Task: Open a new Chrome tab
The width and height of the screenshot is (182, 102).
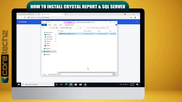Action: pyautogui.click(x=66, y=14)
